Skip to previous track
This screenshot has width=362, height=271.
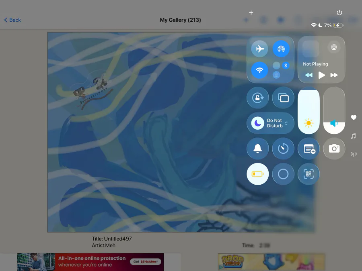[309, 75]
